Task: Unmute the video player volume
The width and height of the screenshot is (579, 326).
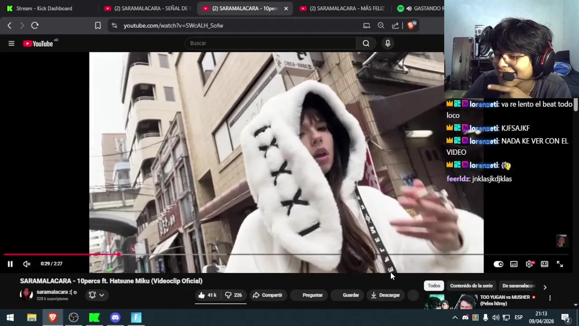Action: pyautogui.click(x=27, y=264)
